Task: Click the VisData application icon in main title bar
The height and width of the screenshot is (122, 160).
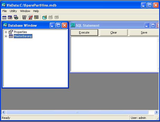Action: [x=4, y=5]
